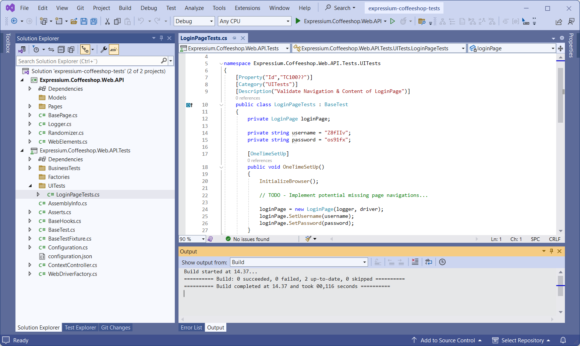580x346 pixels.
Task: Open the Debug menu
Action: [149, 8]
